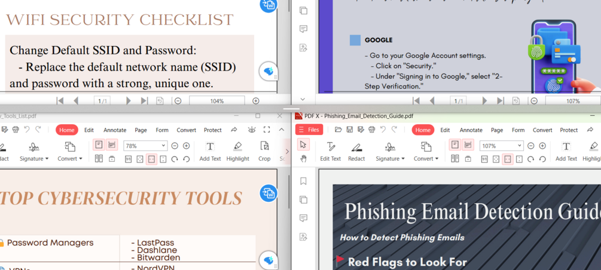This screenshot has width=601, height=270.
Task: Toggle two-page view in Tools_List window
Action: coord(99,159)
